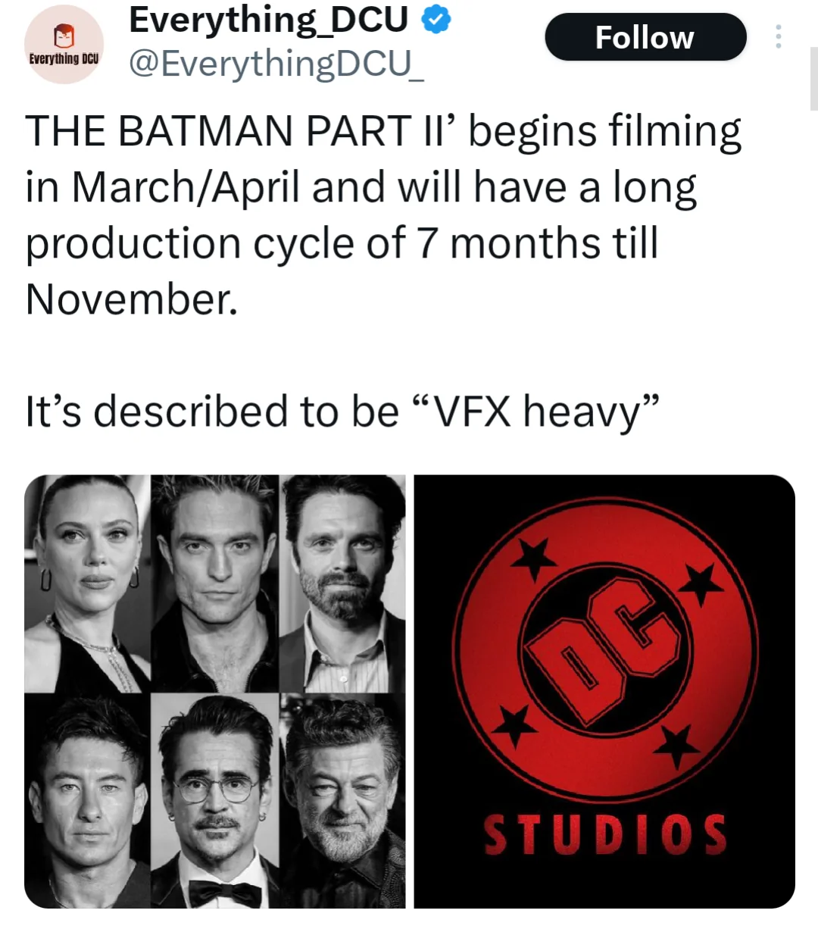This screenshot has height=926, width=818.
Task: Open the bottom-left portrait in the collage
Action: click(86, 800)
